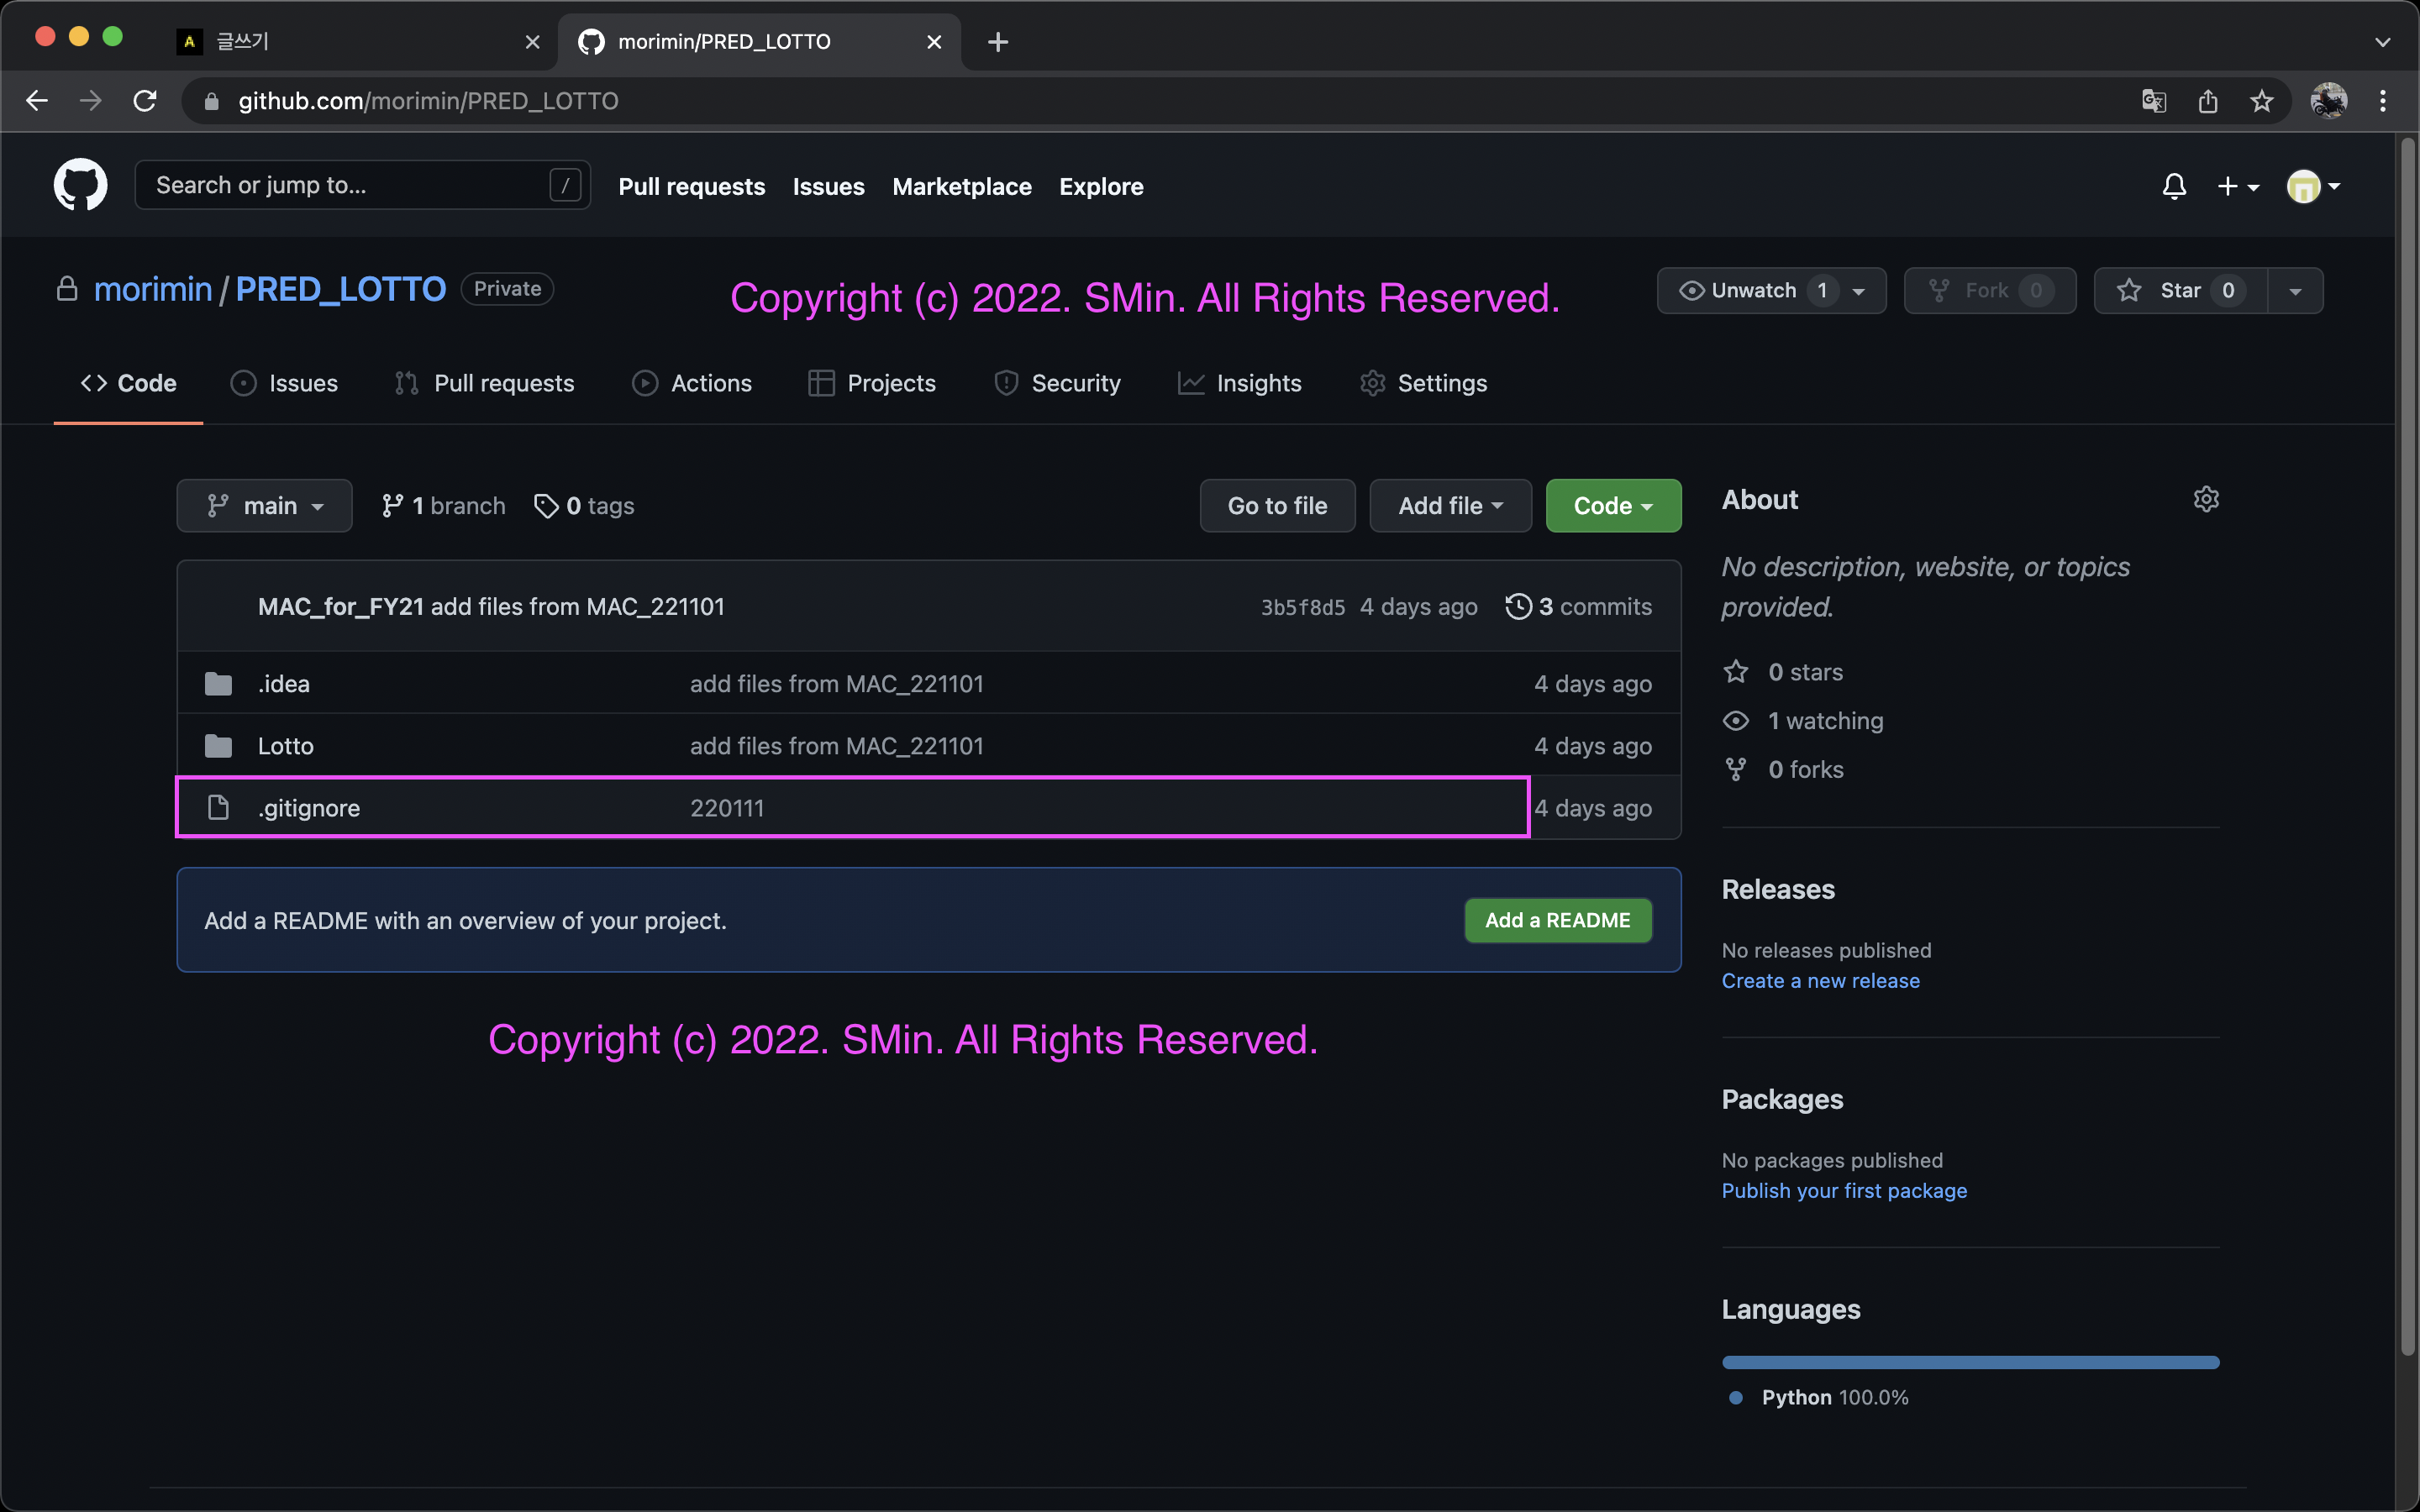Image resolution: width=2420 pixels, height=1512 pixels.
Task: Click the Add a README button
Action: pyautogui.click(x=1557, y=920)
